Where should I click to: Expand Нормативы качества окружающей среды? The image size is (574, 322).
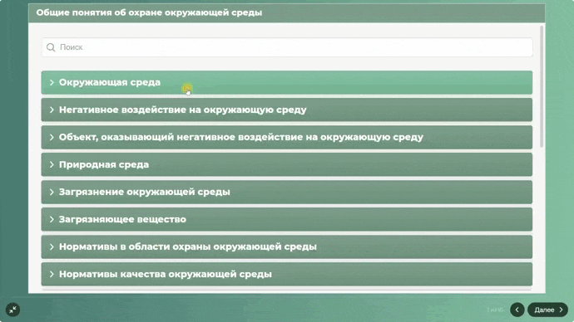click(x=287, y=274)
